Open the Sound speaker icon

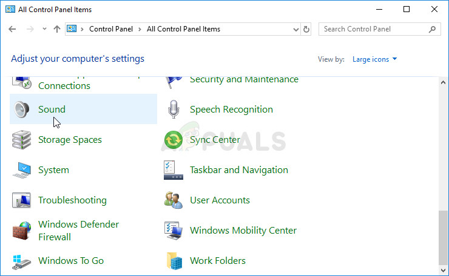click(22, 110)
